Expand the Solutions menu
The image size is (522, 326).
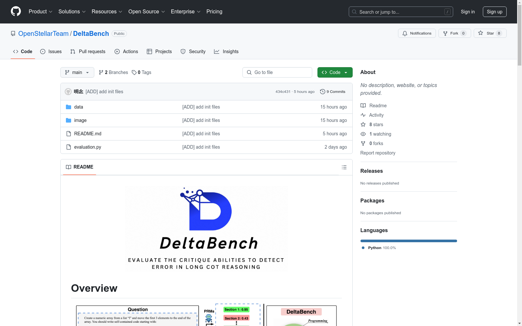coord(72,12)
